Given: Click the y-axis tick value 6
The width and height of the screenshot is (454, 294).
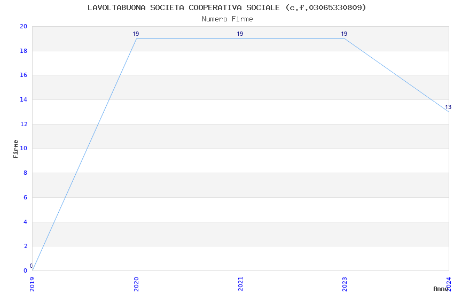Looking at the screenshot, I should 26,197.
